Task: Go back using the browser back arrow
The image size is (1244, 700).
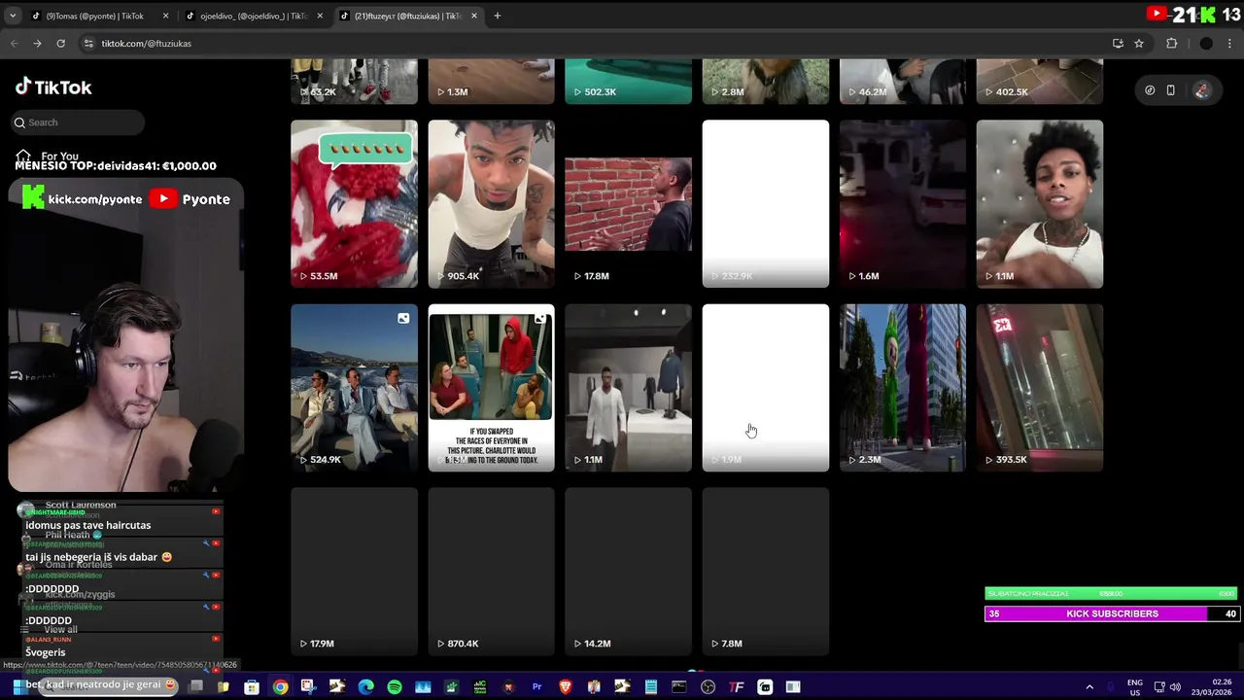Action: pyautogui.click(x=14, y=43)
